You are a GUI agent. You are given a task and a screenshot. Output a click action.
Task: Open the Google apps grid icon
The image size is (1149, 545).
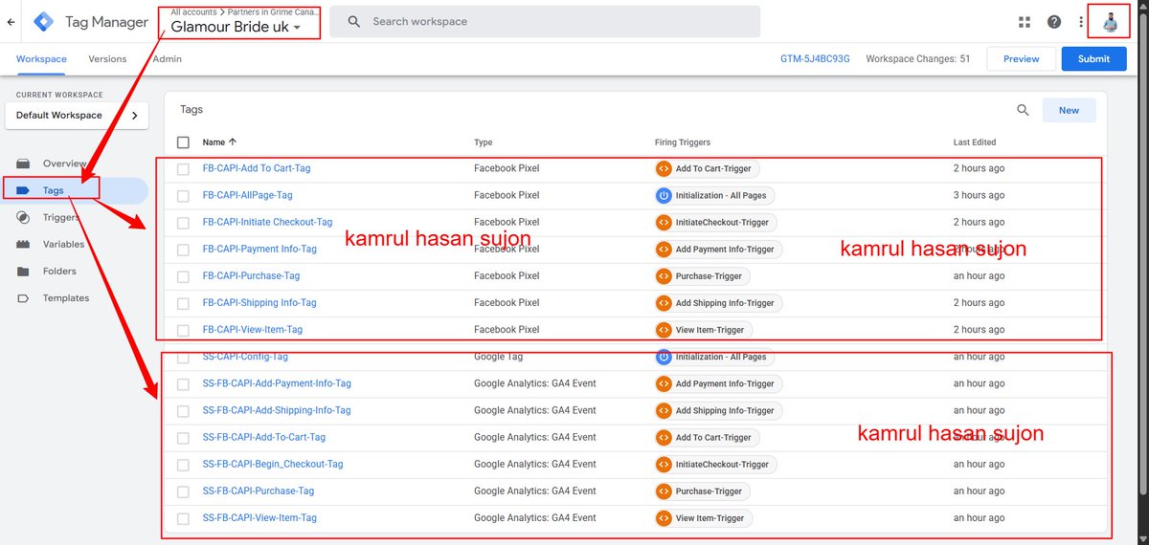(1025, 22)
